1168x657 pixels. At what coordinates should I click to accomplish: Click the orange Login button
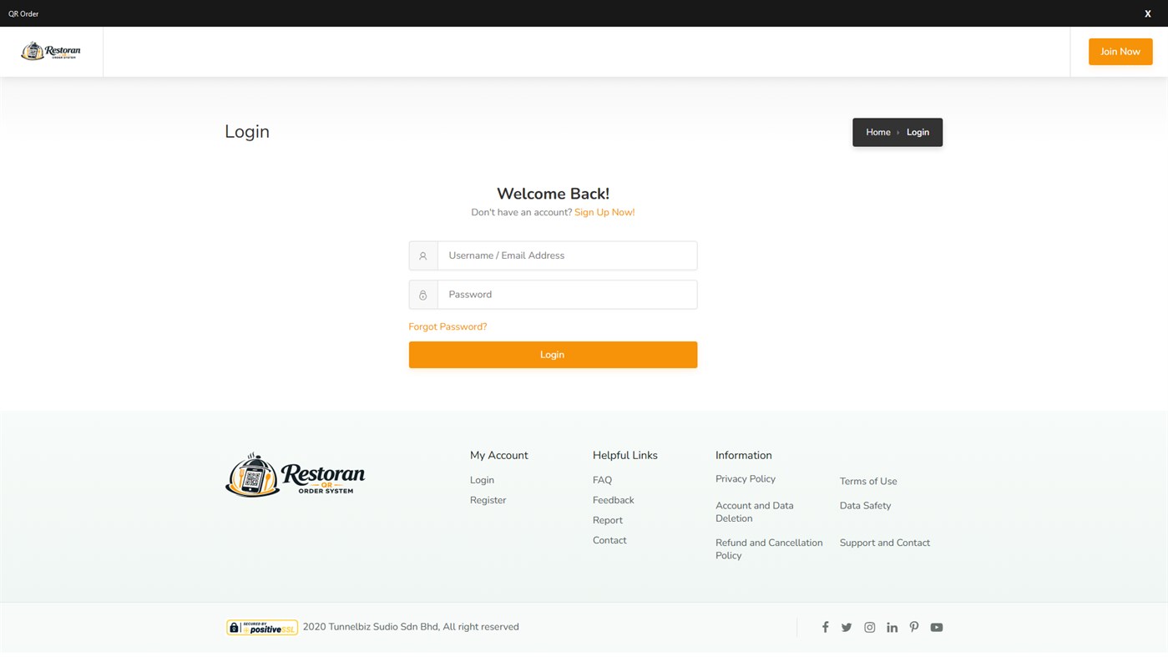click(553, 355)
